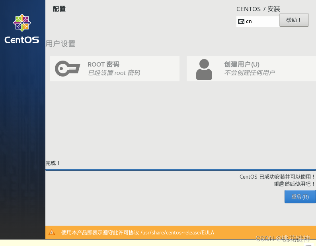Click the CENTOS 7 安装 title
The image size is (316, 246).
[x=258, y=9]
